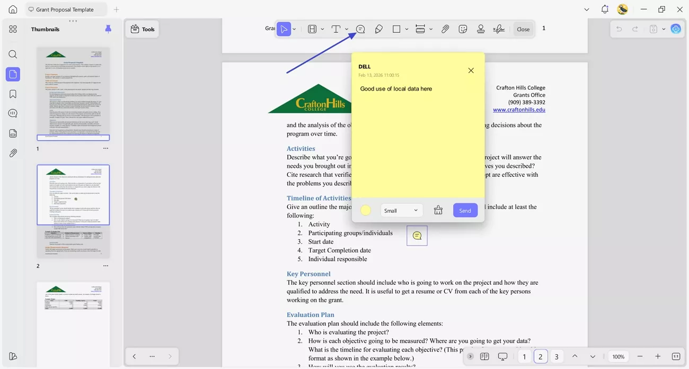This screenshot has height=369, width=689.
Task: Open page 2 options ellipsis menu
Action: (105, 266)
